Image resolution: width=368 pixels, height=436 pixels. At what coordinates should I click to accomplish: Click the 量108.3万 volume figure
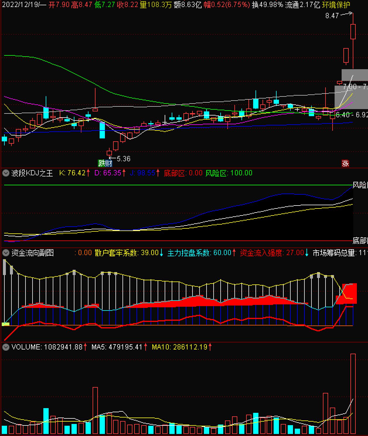156,5
